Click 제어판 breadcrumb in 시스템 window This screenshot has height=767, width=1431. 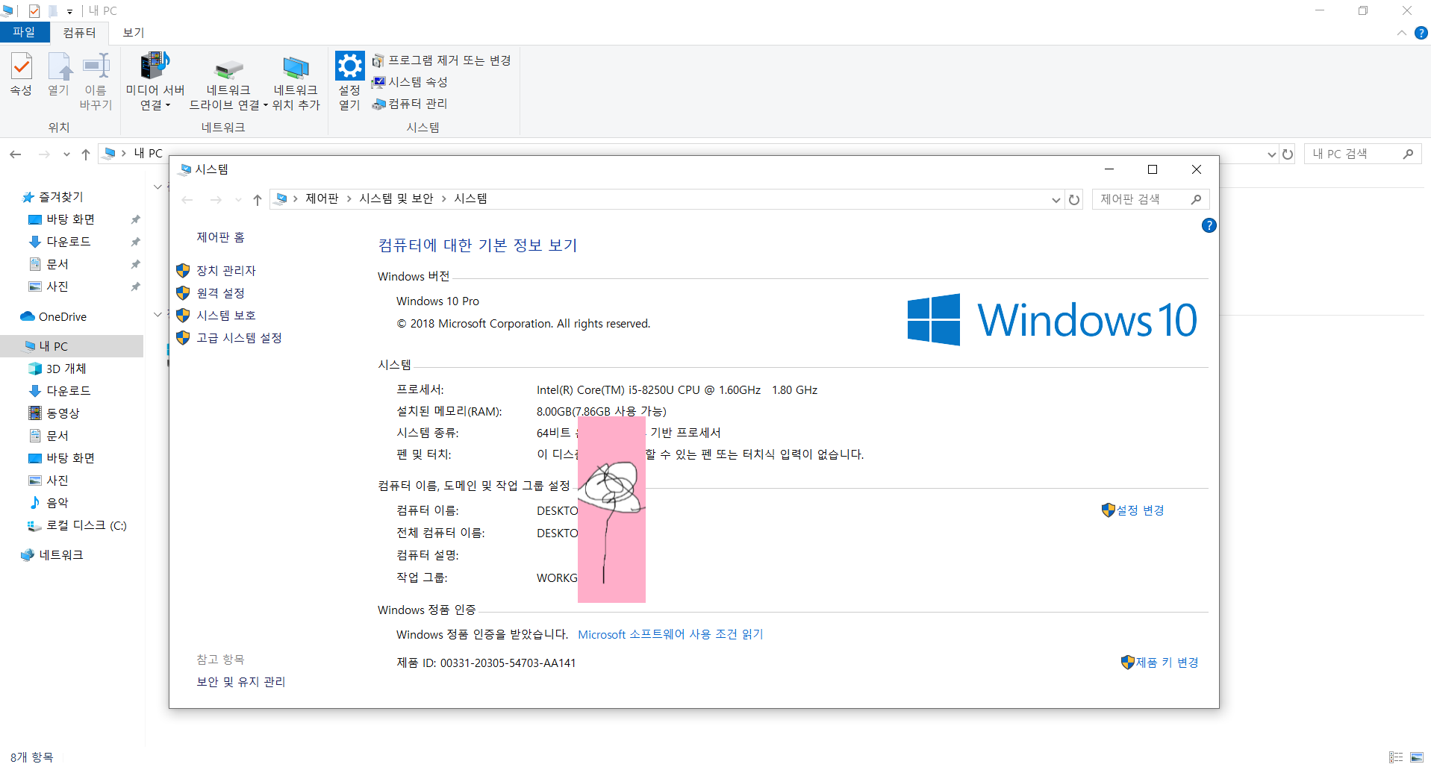322,198
